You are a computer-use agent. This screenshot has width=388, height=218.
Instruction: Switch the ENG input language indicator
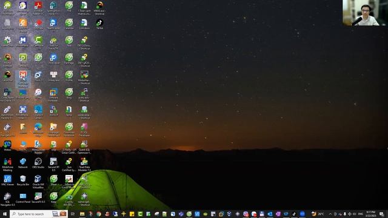tap(361, 214)
